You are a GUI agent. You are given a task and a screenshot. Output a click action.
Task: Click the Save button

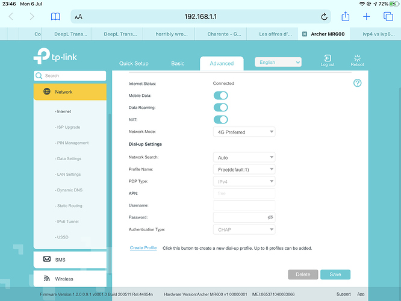(335, 275)
